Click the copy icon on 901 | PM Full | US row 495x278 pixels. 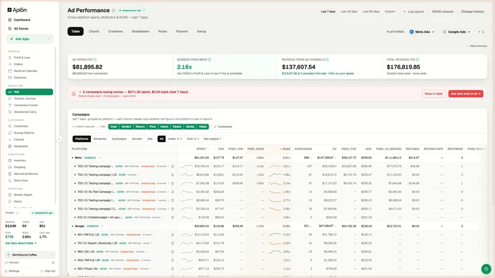(173, 235)
